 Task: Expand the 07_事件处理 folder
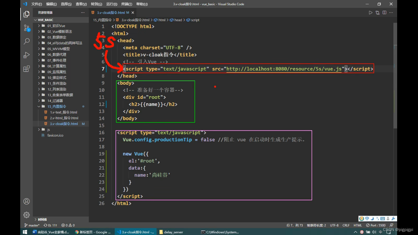[x=61, y=60]
